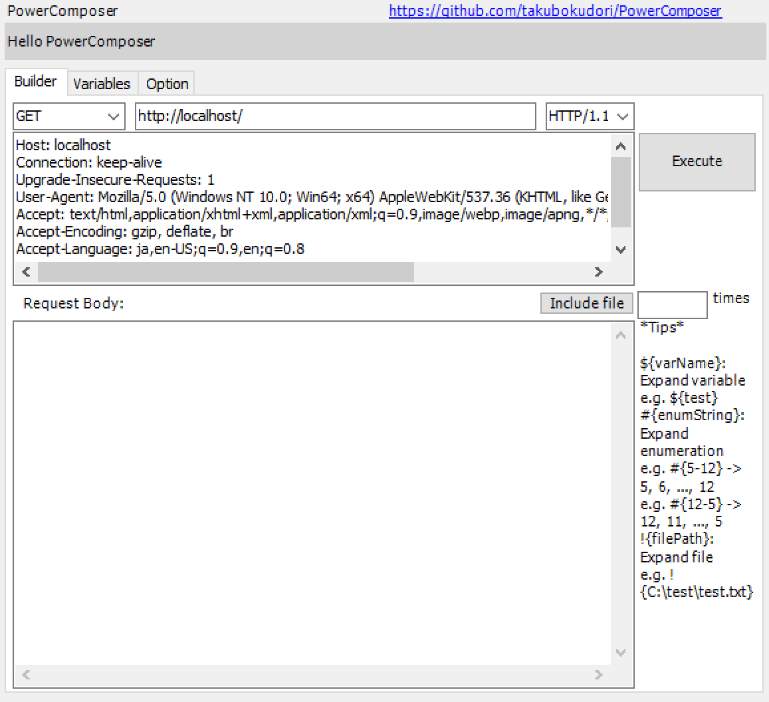Click the headers box right scroll arrow
This screenshot has height=702, width=769.
click(x=598, y=272)
